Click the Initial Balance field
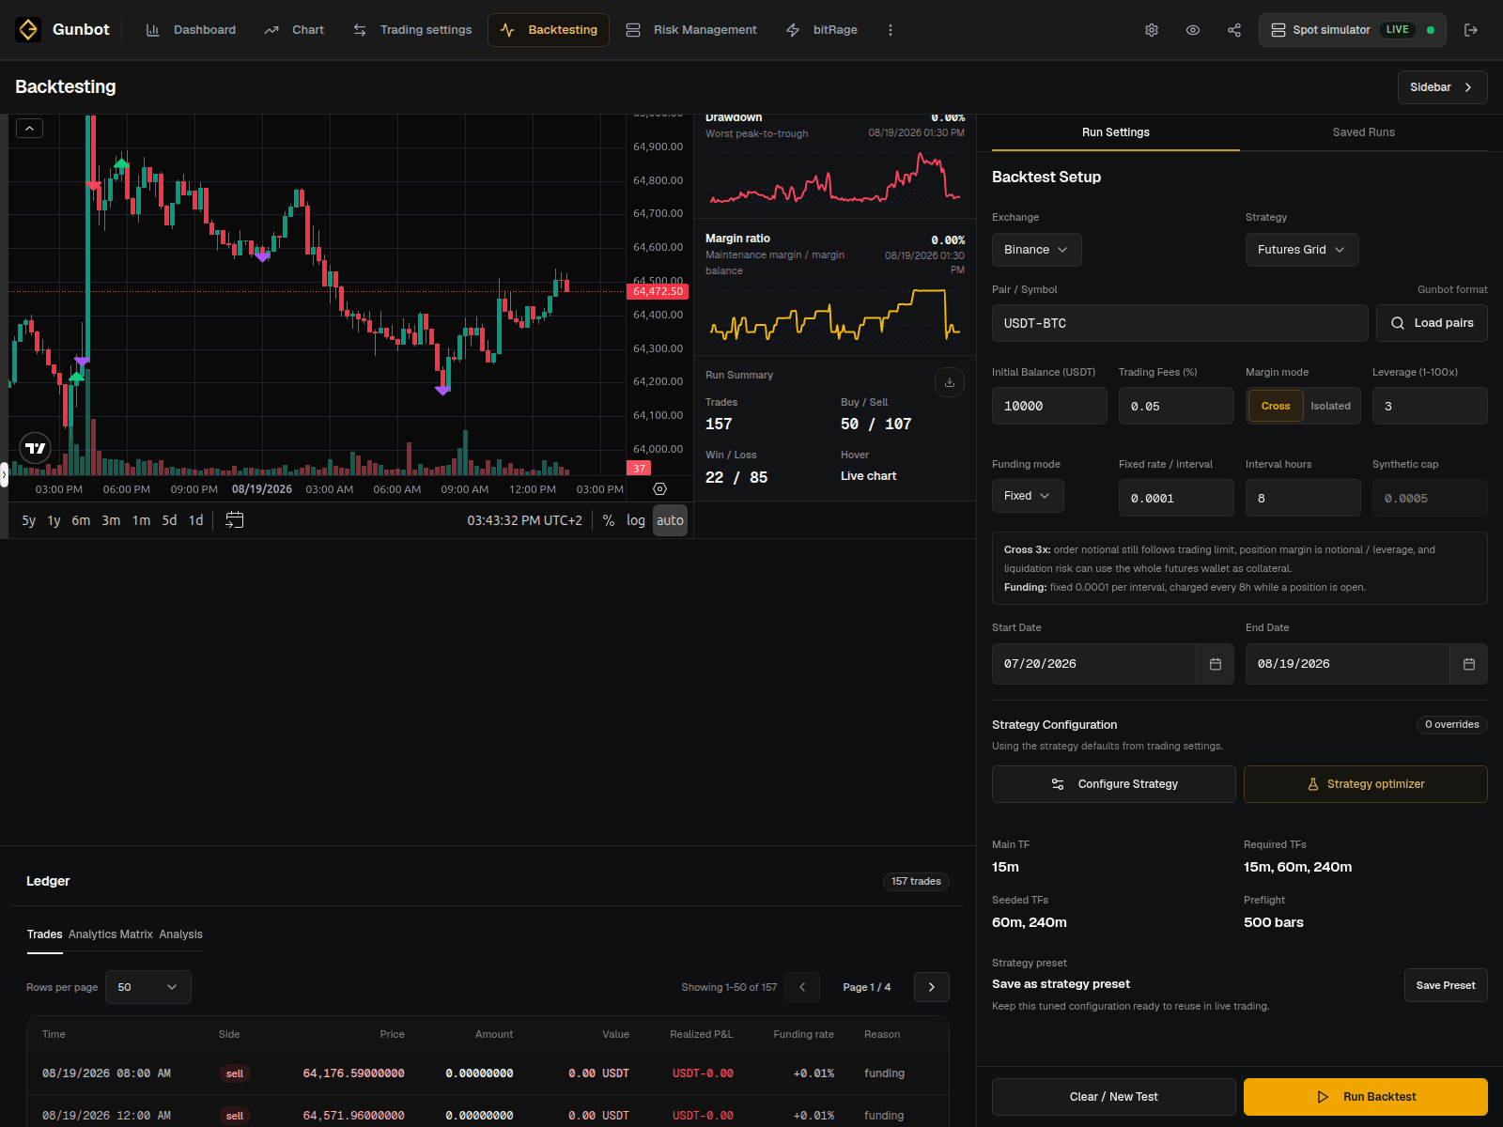Image resolution: width=1503 pixels, height=1127 pixels. point(1049,406)
